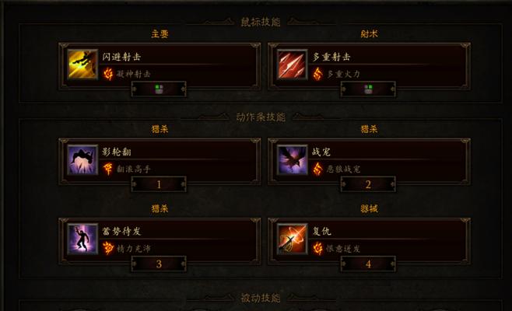Click the 主要 category label
The height and width of the screenshot is (311, 512).
[x=160, y=33]
